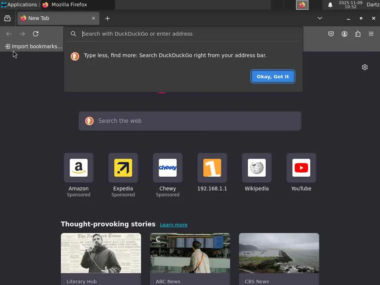Open the Literary Hub story thumbnail
Image resolution: width=380 pixels, height=285 pixels.
click(101, 253)
